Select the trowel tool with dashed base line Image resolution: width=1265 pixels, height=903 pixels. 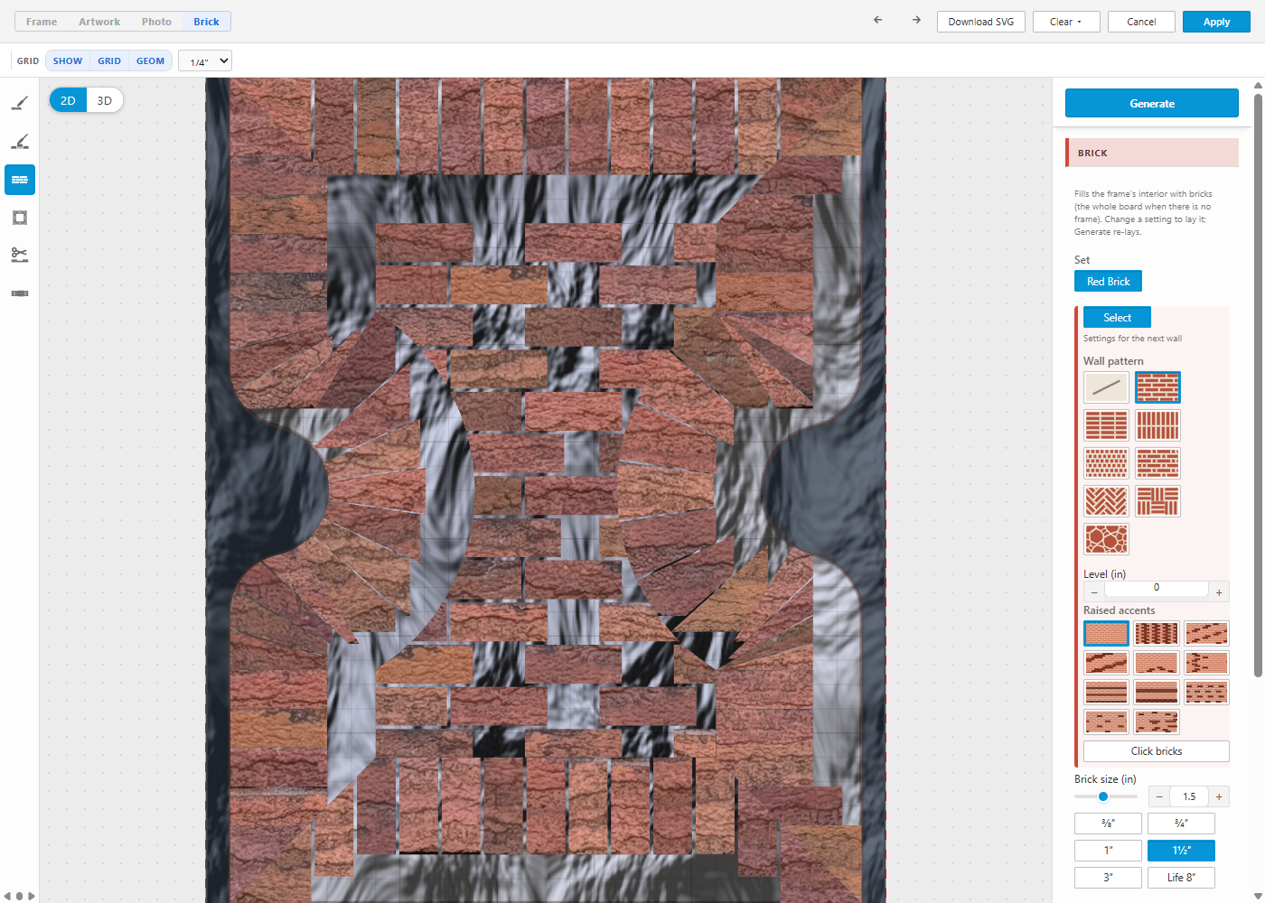[20, 142]
